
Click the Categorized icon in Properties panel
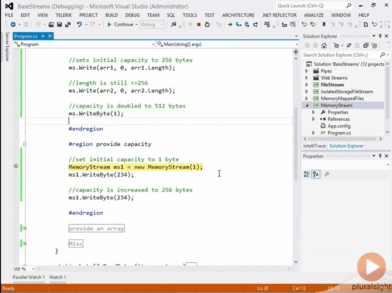coord(307,174)
